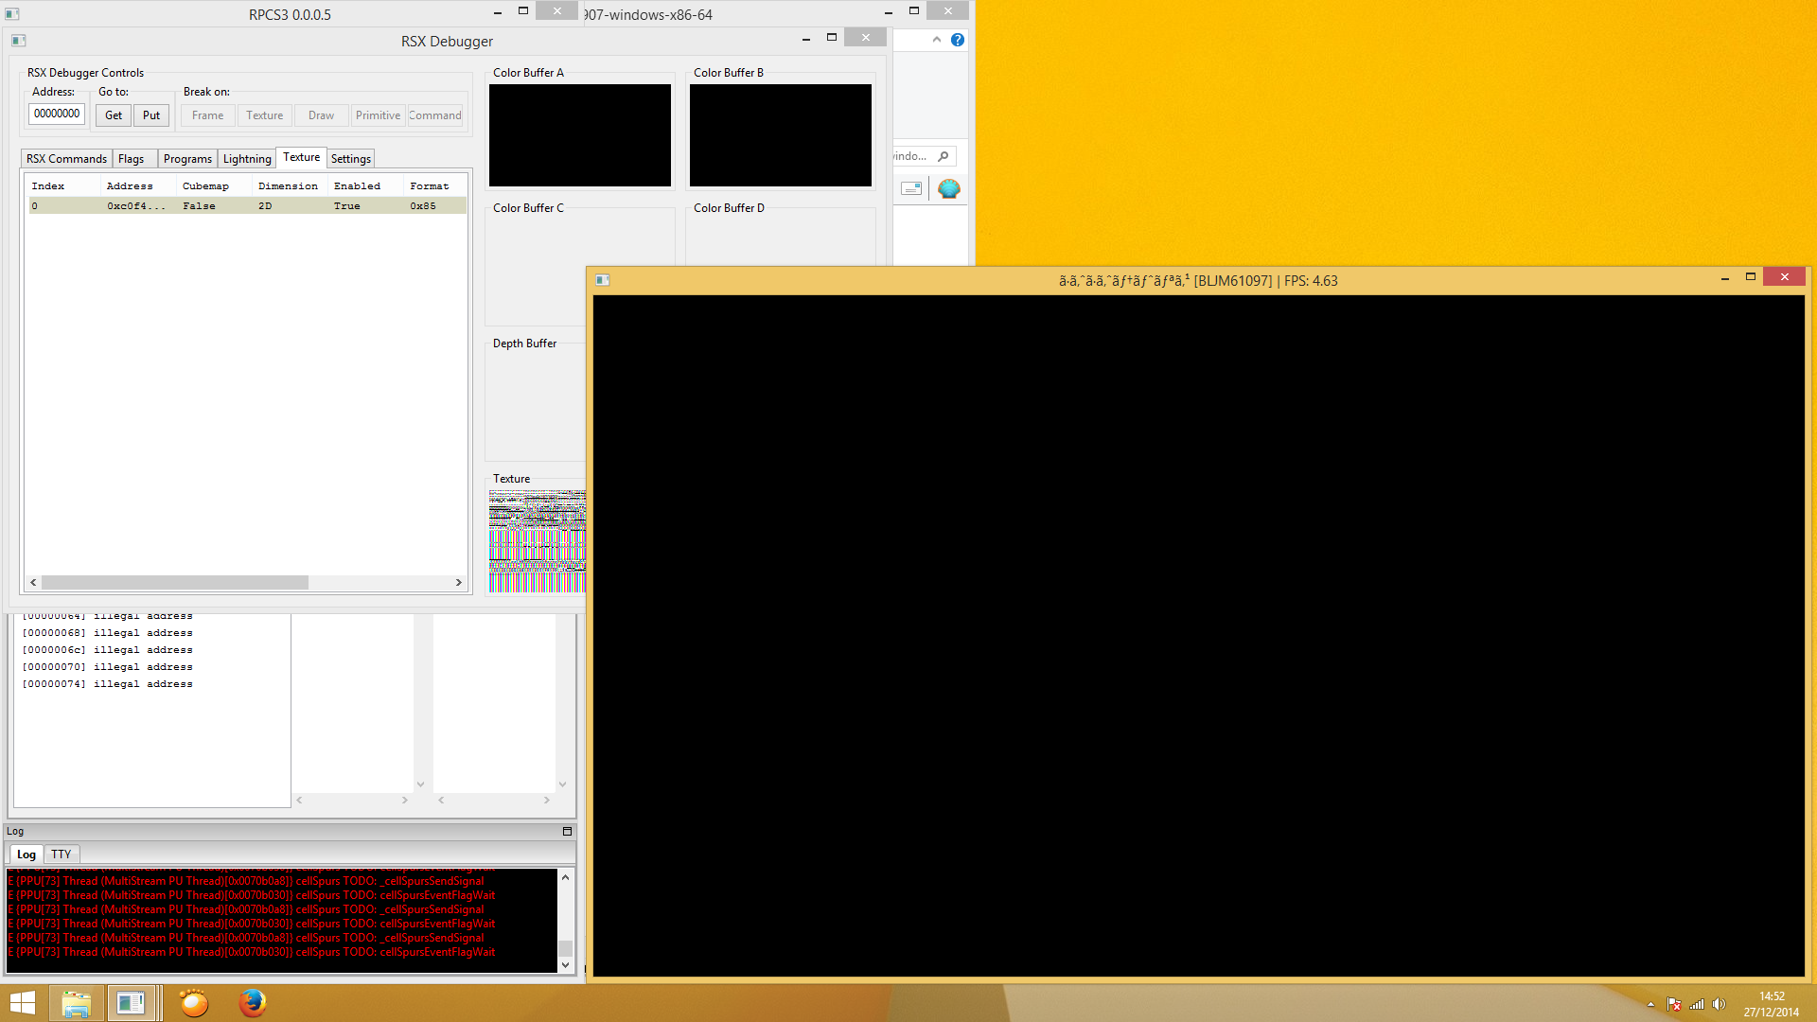
Task: Launch Firefox from the taskbar
Action: 252,1003
